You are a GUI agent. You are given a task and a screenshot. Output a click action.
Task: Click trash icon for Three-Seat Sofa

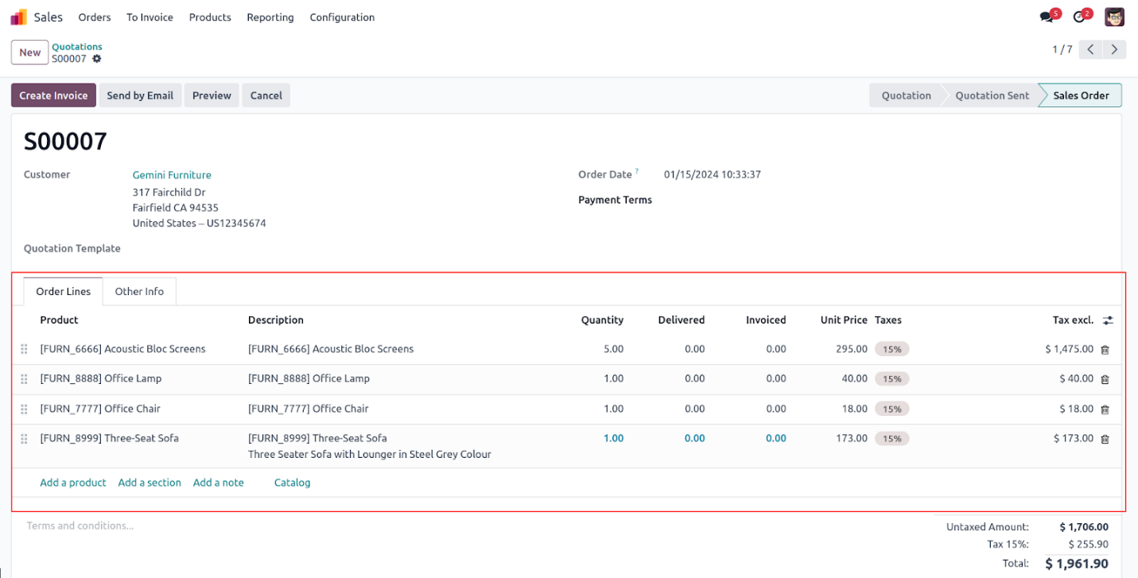pos(1105,439)
